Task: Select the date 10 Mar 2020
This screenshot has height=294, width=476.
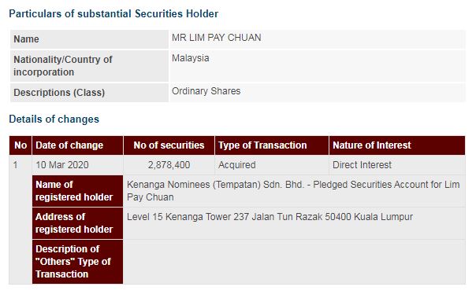Action: tap(62, 165)
